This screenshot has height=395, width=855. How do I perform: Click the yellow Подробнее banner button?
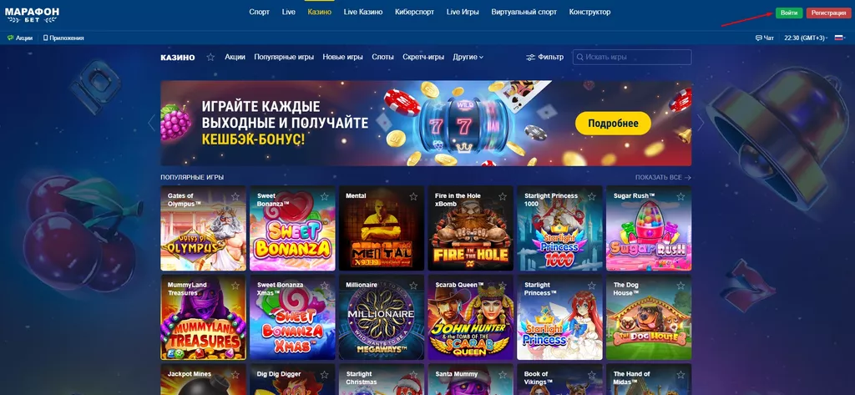613,124
